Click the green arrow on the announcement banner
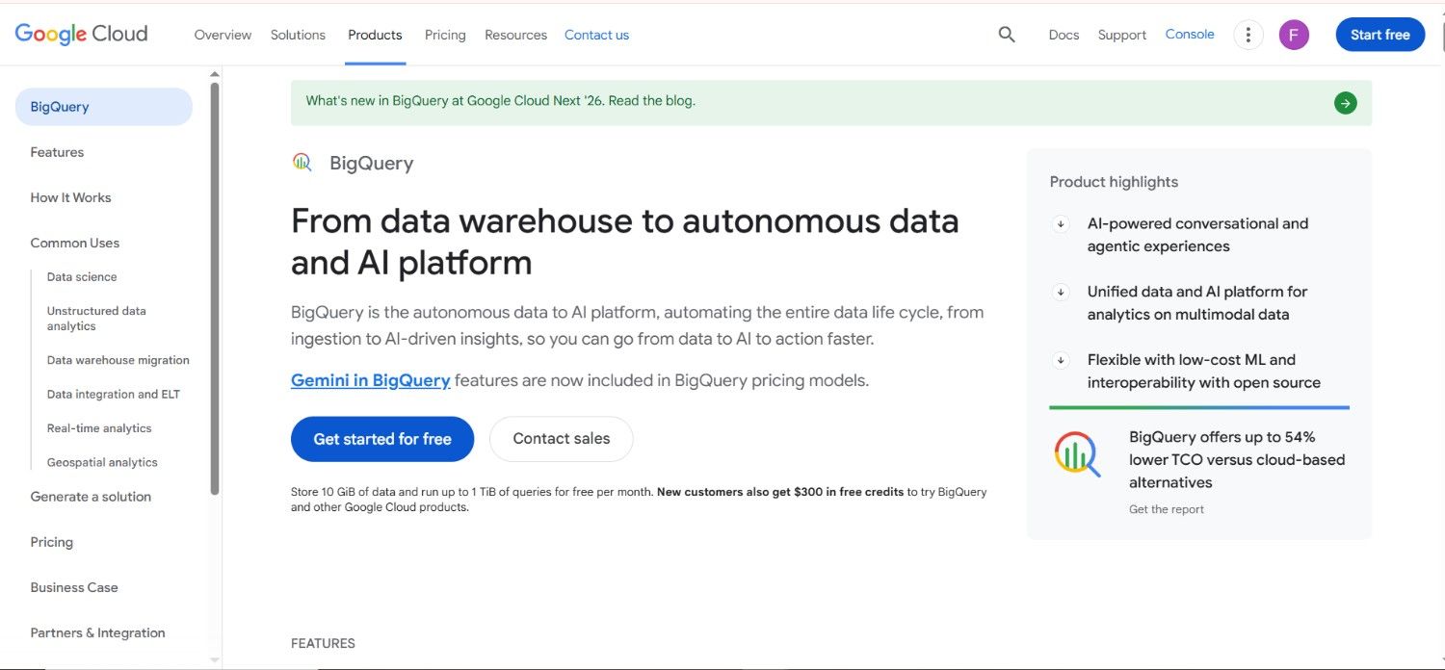This screenshot has height=670, width=1445. tap(1346, 103)
